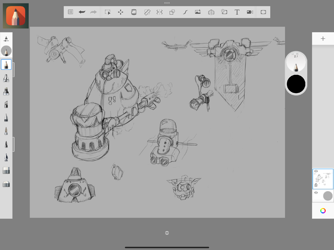Open the brush library icon

[6, 39]
